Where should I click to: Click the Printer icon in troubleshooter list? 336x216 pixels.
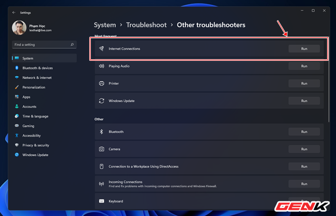coord(101,83)
